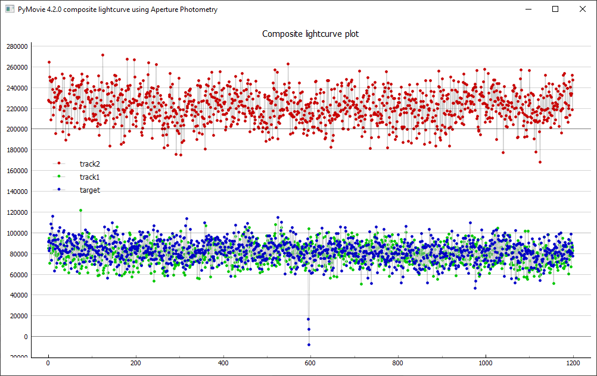Pick the highest red track2 point above 270000
This screenshot has width=597, height=376.
(103, 55)
